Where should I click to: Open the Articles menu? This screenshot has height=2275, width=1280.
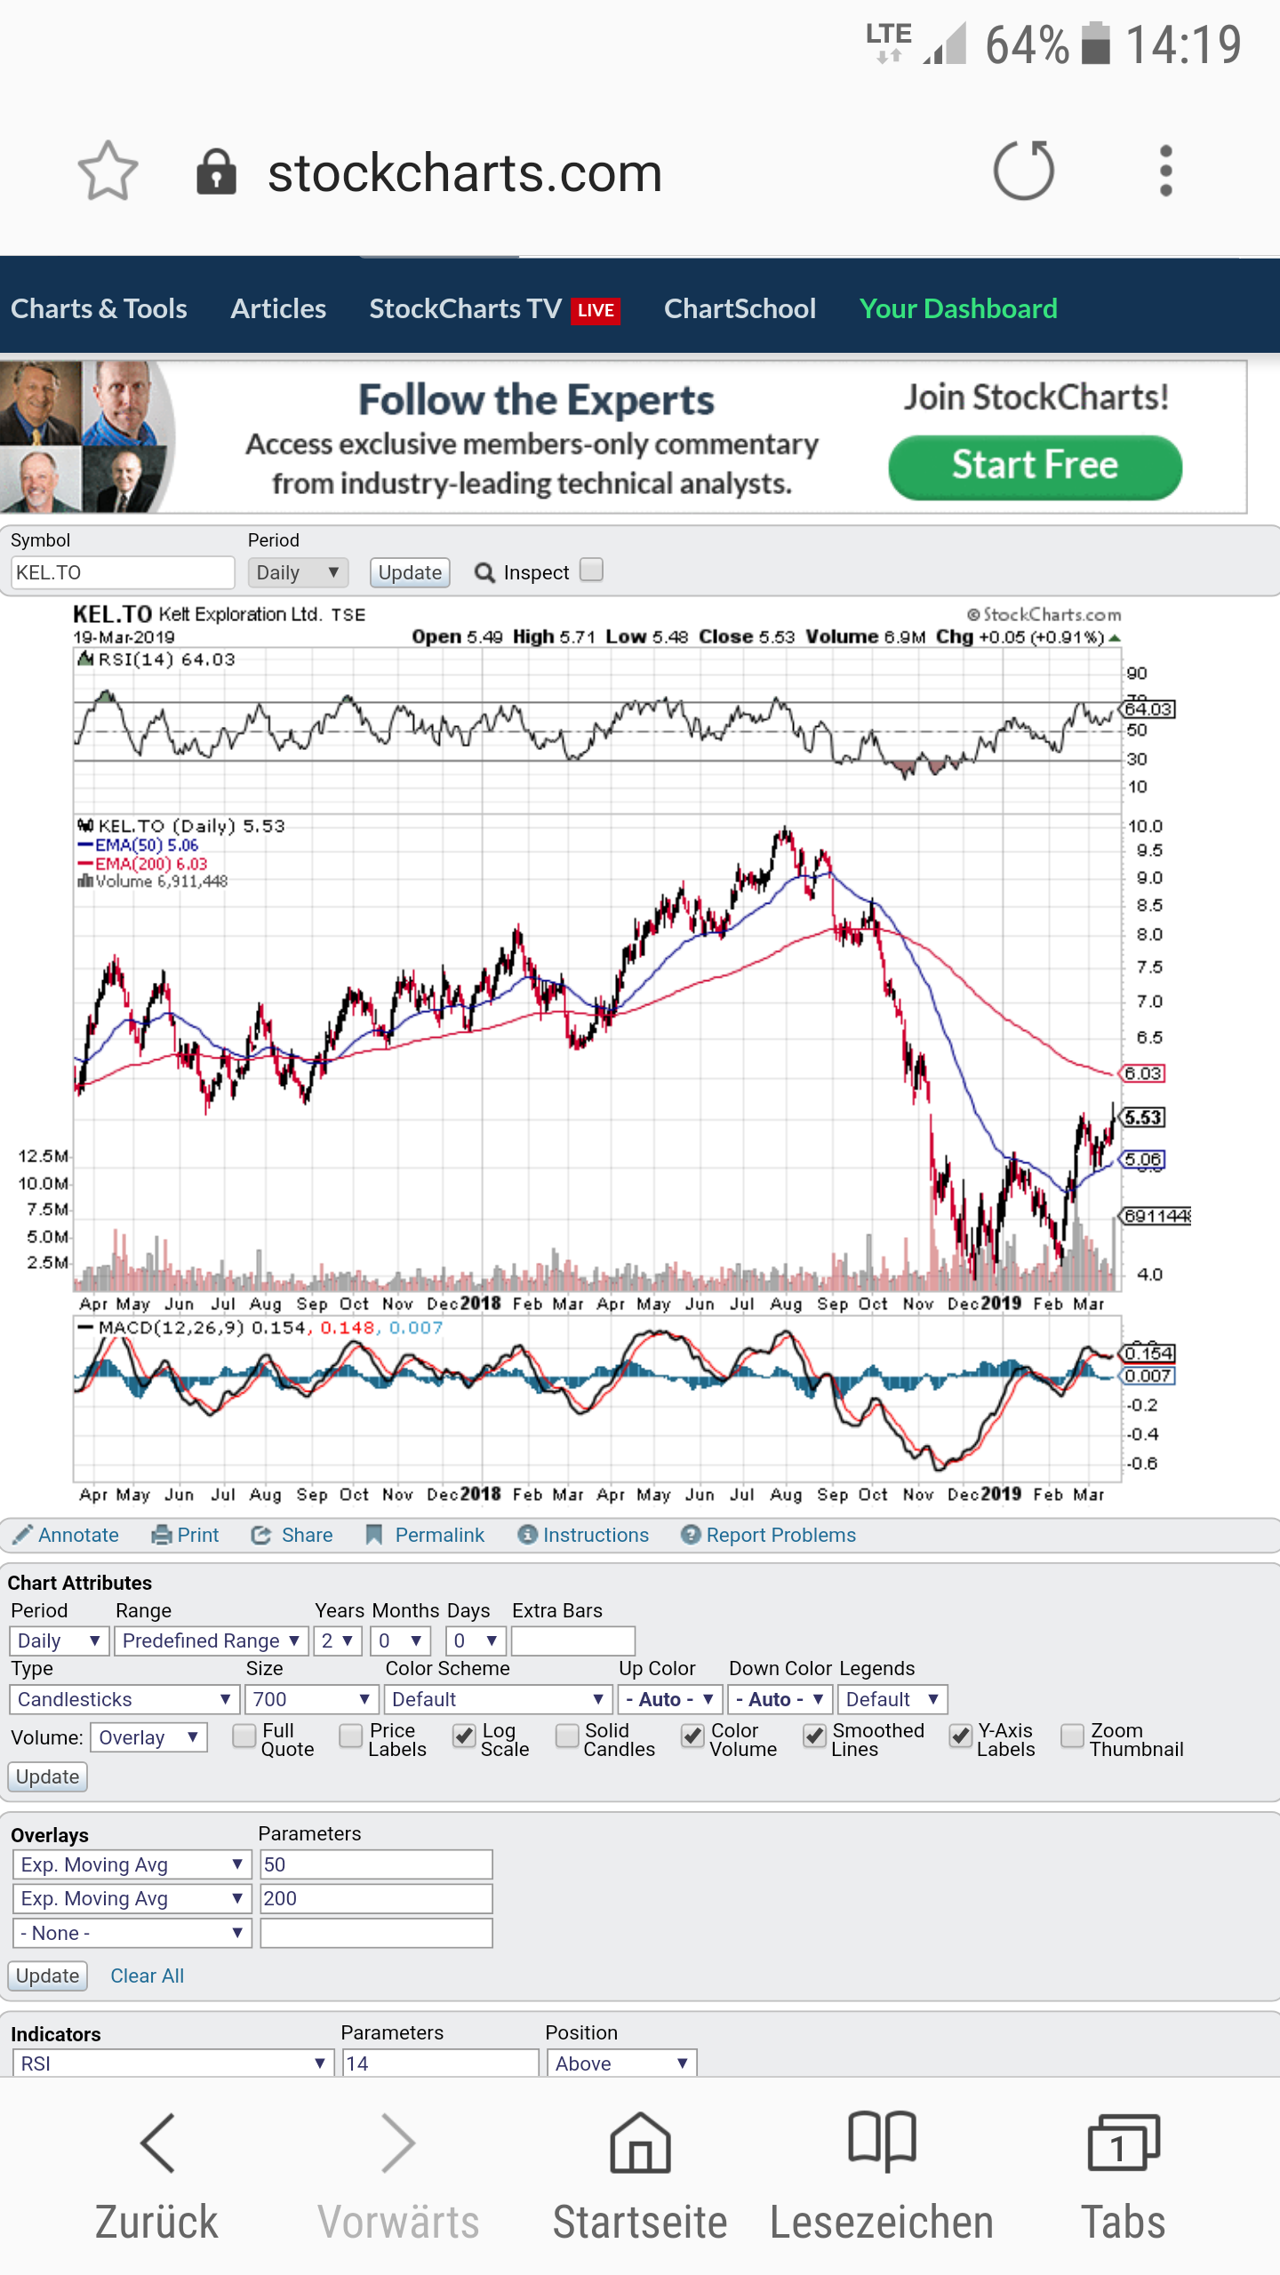[x=278, y=308]
